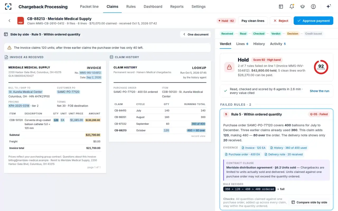
Task: Open the Delivery note · 20 received chip
Action: tap(284, 154)
